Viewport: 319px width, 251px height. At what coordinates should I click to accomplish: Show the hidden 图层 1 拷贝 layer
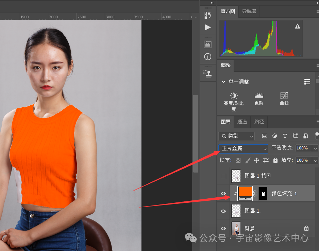pyautogui.click(x=223, y=176)
